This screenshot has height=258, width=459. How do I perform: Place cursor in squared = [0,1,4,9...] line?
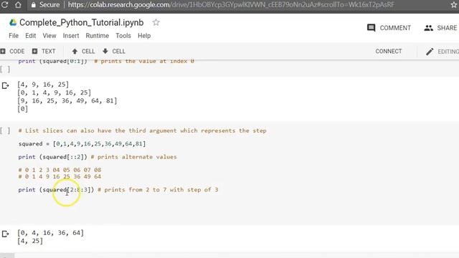(x=82, y=144)
